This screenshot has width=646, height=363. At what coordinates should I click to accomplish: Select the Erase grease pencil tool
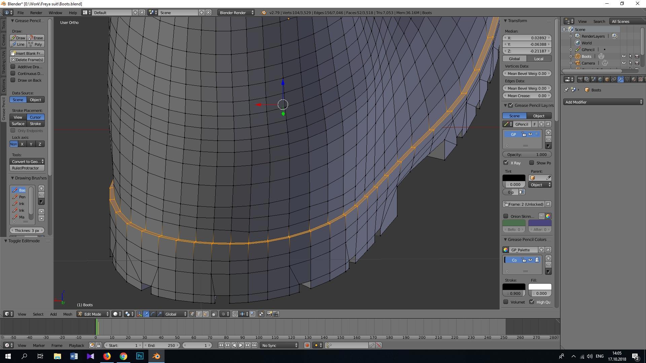click(36, 38)
